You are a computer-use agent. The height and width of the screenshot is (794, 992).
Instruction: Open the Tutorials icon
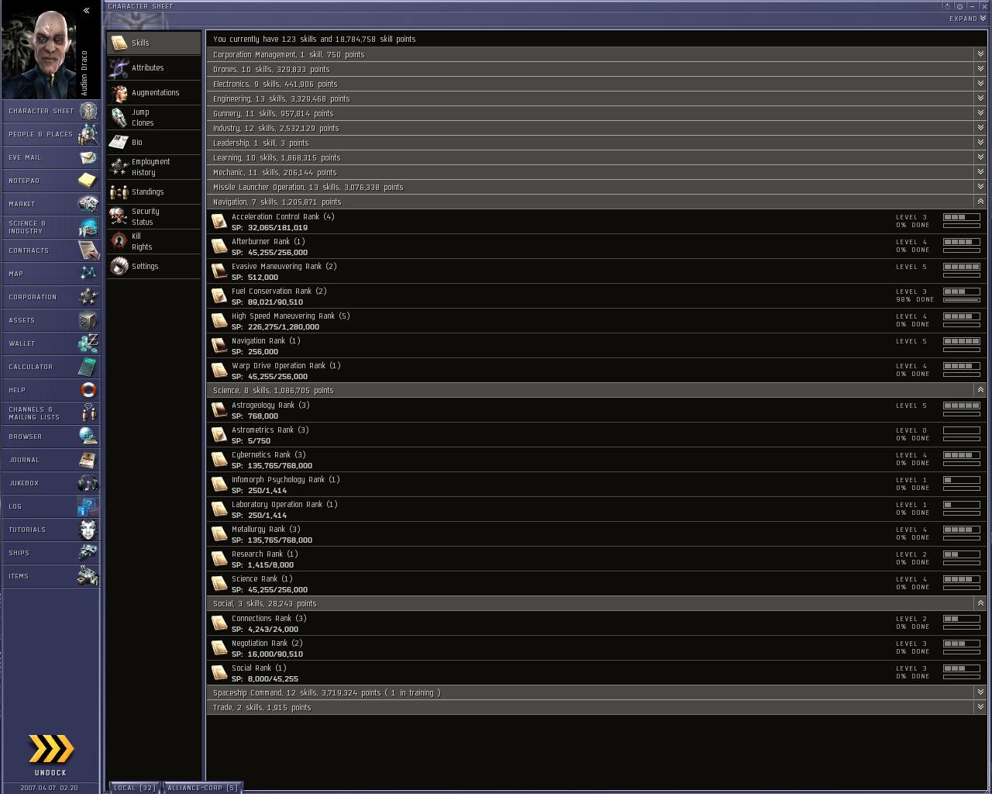88,530
